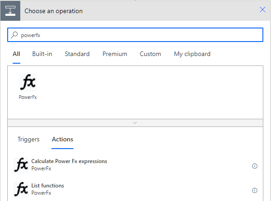The width and height of the screenshot is (271, 201).
Task: Close the Choose an operation panel
Action: coord(262,9)
